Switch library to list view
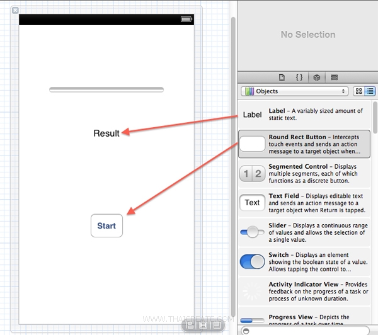This screenshot has height=335, width=378. pyautogui.click(x=370, y=91)
